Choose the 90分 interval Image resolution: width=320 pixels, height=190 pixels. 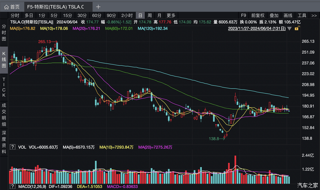pyautogui.click(x=111, y=15)
